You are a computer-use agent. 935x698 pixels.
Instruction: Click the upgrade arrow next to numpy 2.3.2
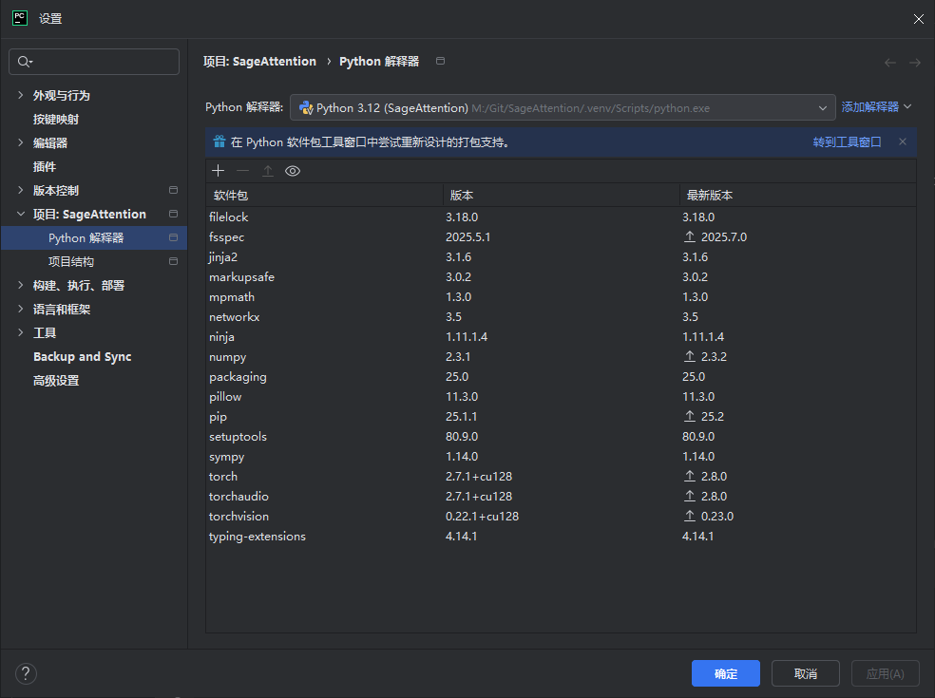tap(690, 356)
